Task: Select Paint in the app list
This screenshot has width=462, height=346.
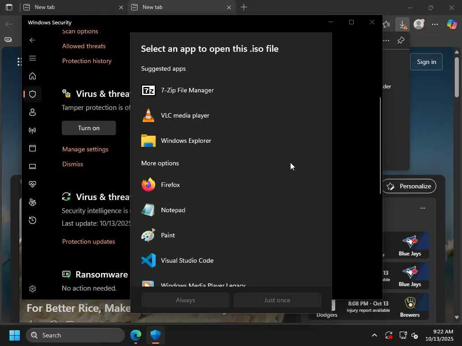Action: (x=231, y=235)
